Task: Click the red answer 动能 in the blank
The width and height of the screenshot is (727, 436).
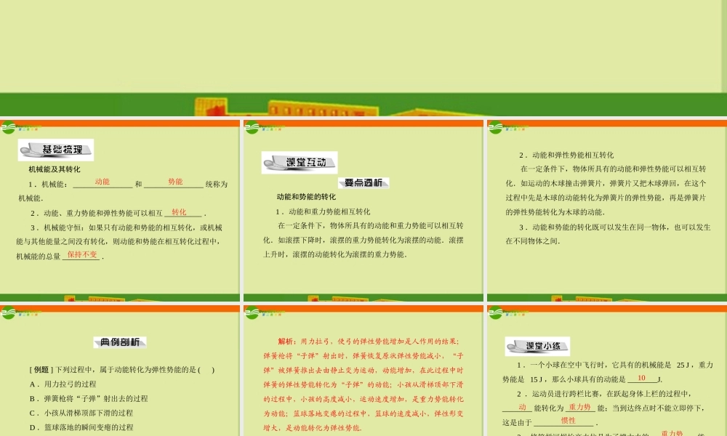Action: click(102, 182)
